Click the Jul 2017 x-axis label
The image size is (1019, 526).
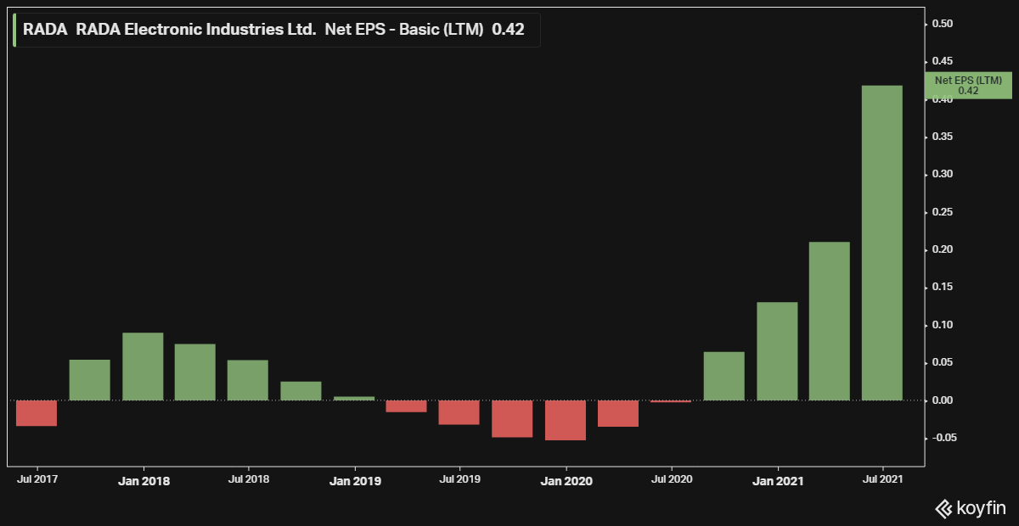coord(37,478)
